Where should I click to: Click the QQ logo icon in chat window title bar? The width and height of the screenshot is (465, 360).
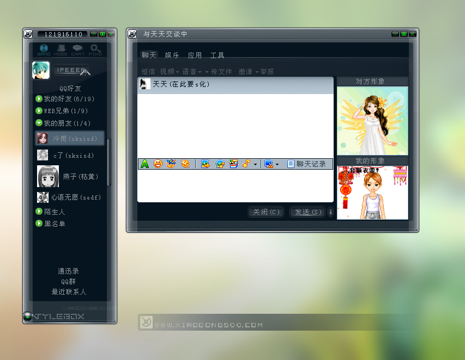[x=132, y=34]
